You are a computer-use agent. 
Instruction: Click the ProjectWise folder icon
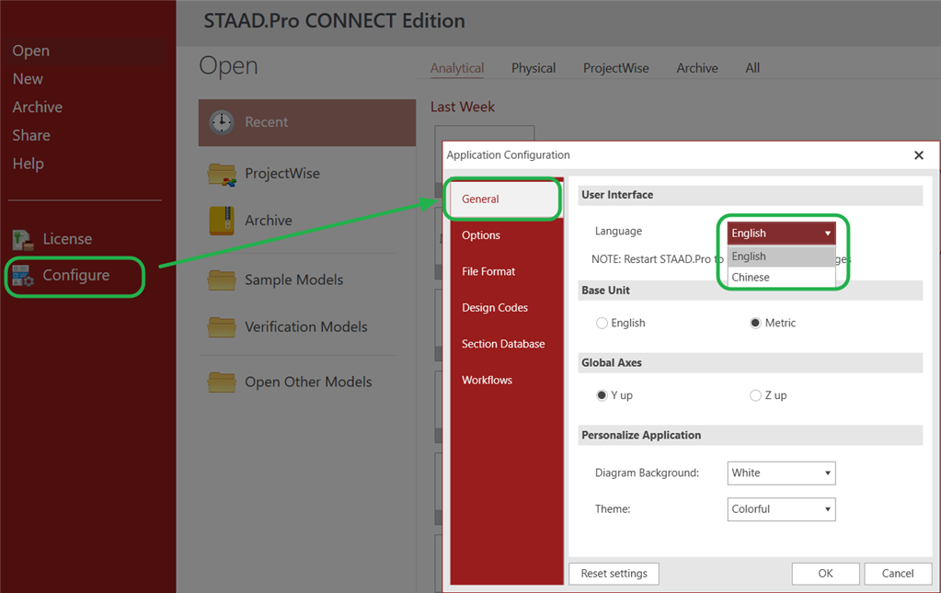tap(222, 175)
